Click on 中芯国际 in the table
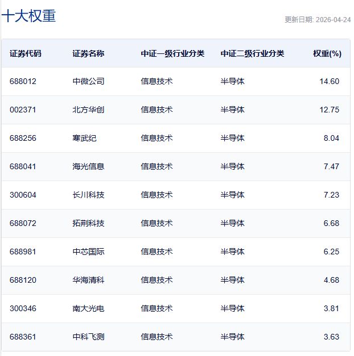 click(x=88, y=252)
